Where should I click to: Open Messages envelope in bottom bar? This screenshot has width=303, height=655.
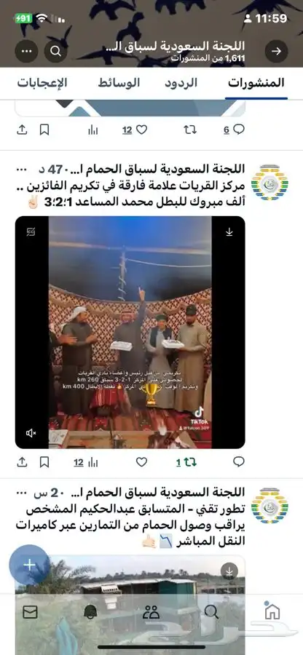[x=30, y=612]
